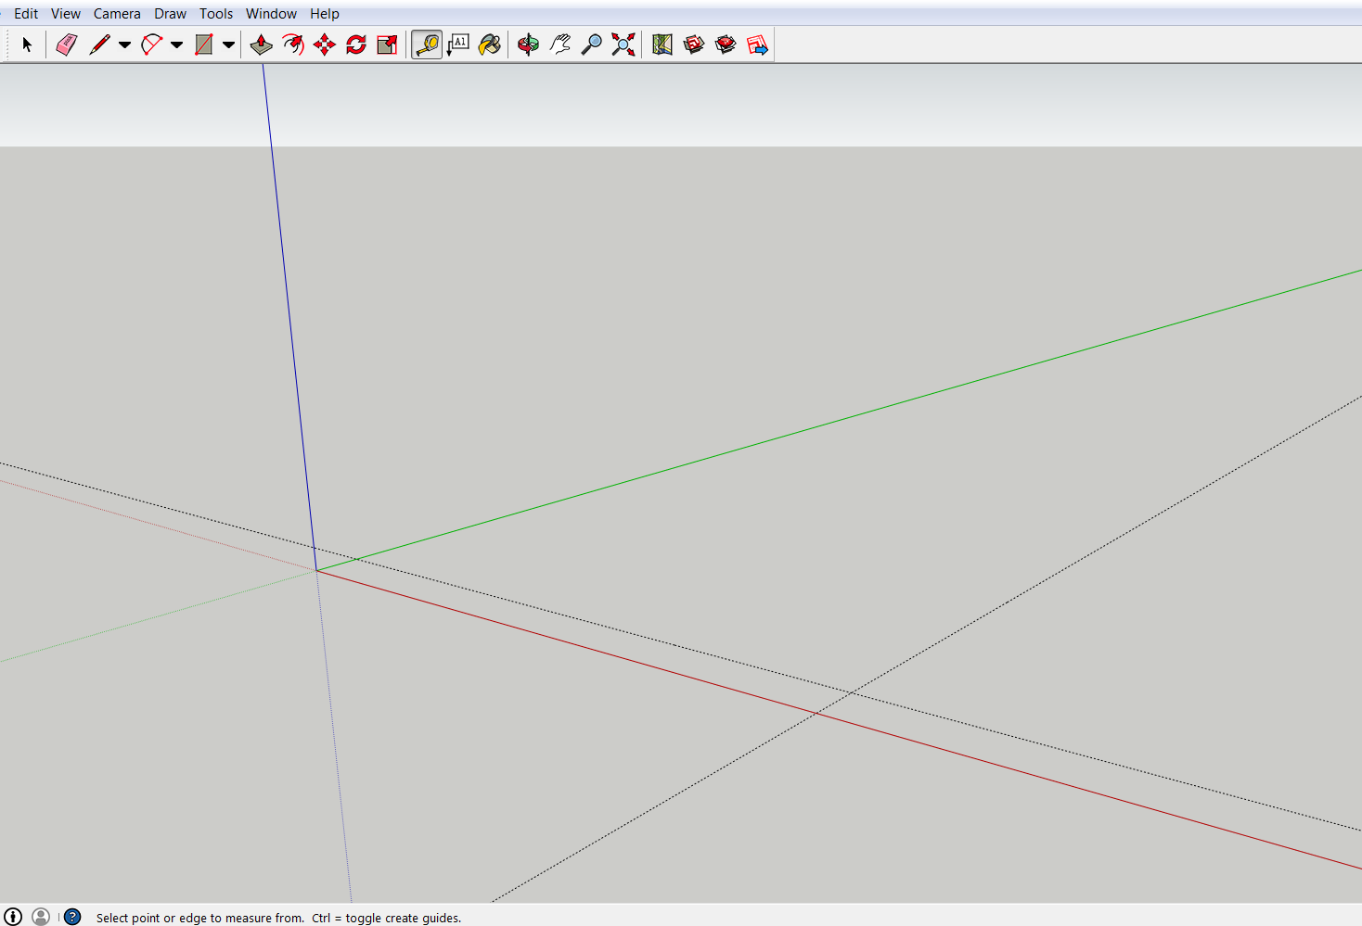The image size is (1362, 926).
Task: Open the Arc tool dropdown arrow
Action: coord(176,44)
